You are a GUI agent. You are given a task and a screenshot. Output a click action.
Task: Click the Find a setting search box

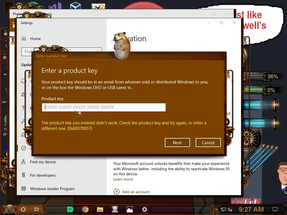pos(62,52)
